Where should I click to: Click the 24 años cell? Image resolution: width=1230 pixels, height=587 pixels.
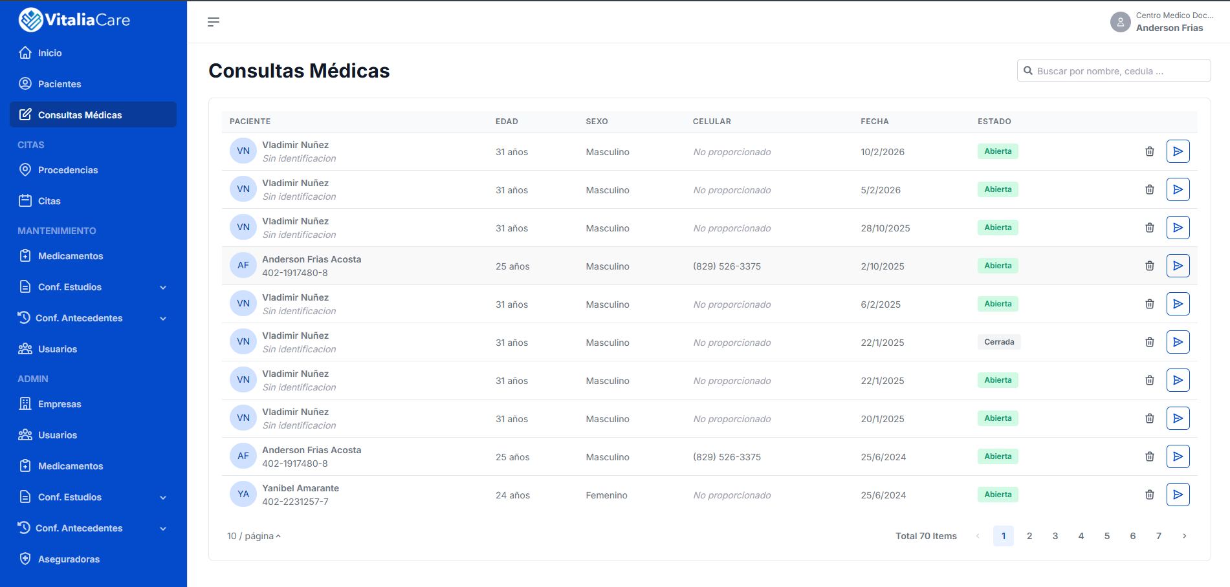coord(512,495)
